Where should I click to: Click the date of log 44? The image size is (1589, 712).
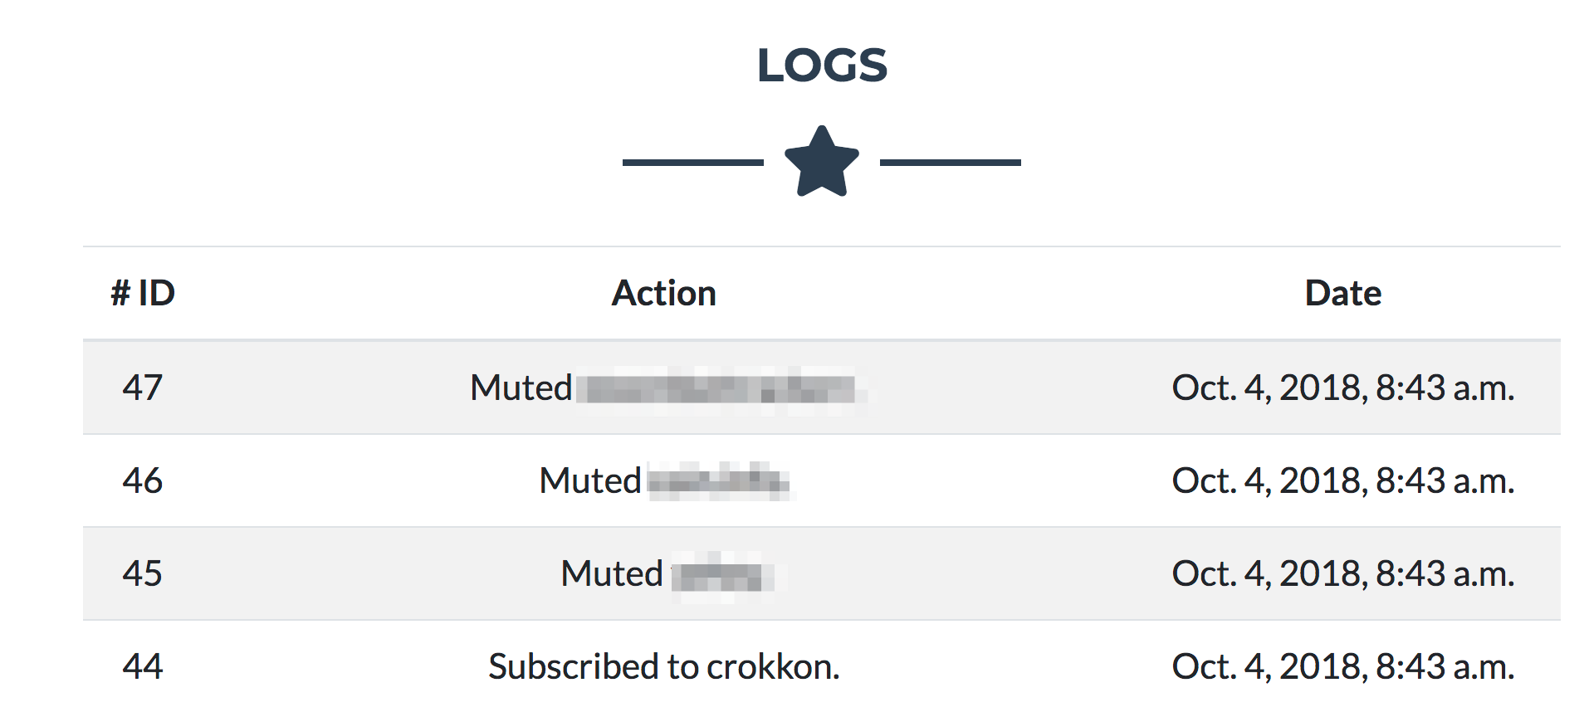[x=1343, y=666]
